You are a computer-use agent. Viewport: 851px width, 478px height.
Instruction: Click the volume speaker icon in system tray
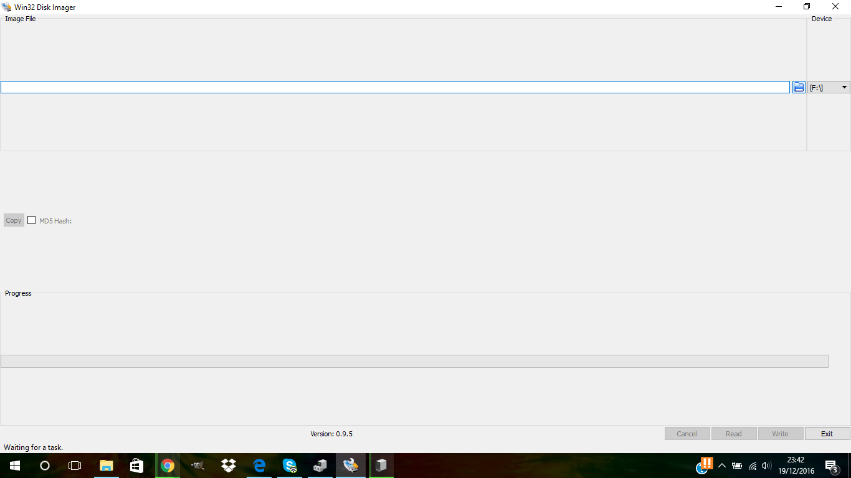[x=766, y=466]
